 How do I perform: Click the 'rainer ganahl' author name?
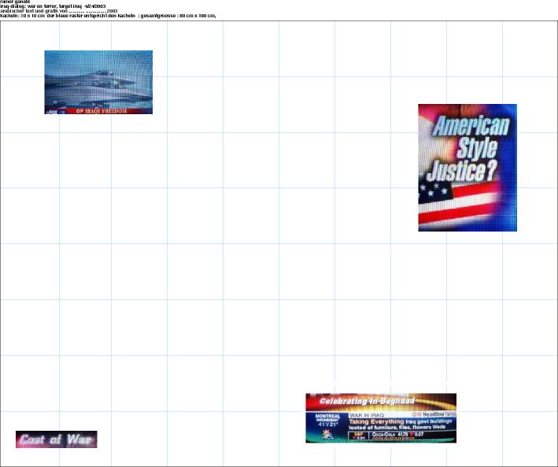click(15, 2)
